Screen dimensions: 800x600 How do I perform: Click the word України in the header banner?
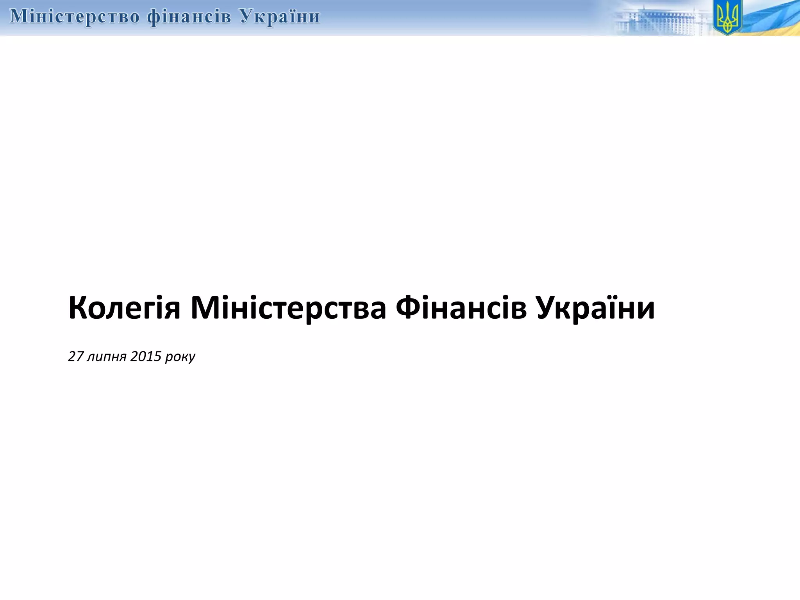click(280, 17)
